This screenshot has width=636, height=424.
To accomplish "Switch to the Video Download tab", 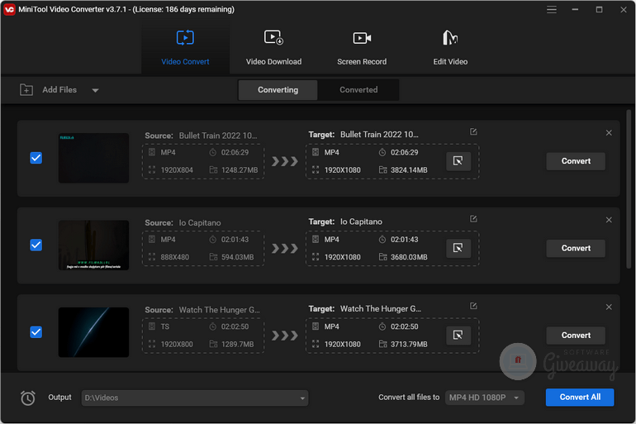I will click(x=273, y=48).
